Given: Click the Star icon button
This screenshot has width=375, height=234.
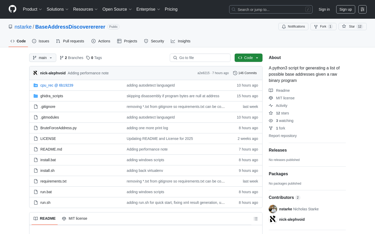Looking at the screenshot, I should tap(344, 27).
